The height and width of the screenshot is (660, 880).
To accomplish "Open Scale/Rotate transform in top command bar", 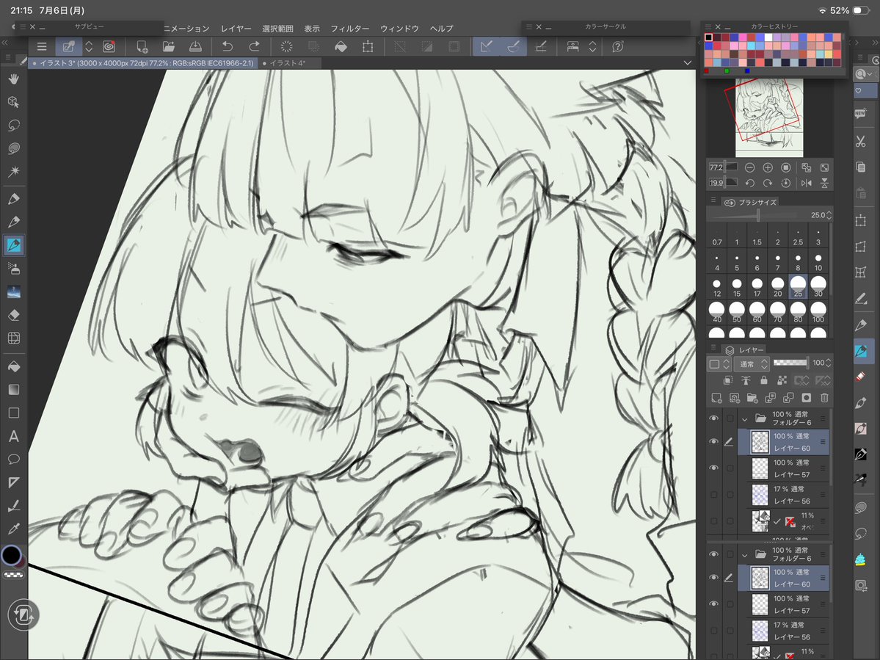I will [368, 46].
